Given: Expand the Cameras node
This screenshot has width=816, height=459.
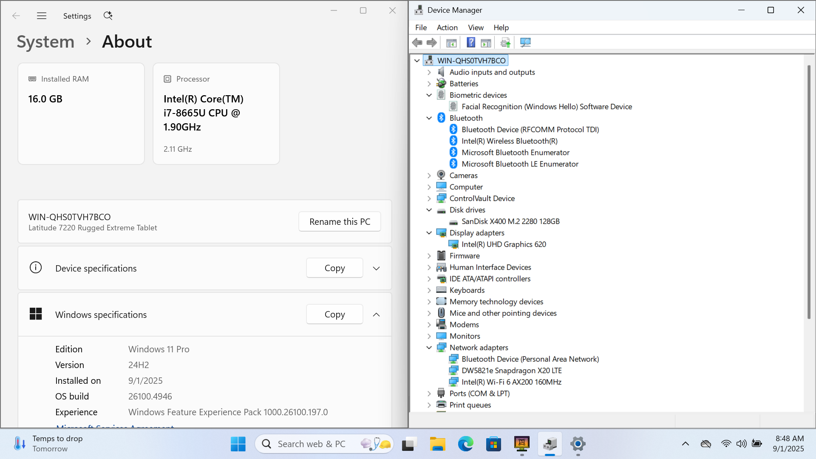Looking at the screenshot, I should (x=429, y=176).
